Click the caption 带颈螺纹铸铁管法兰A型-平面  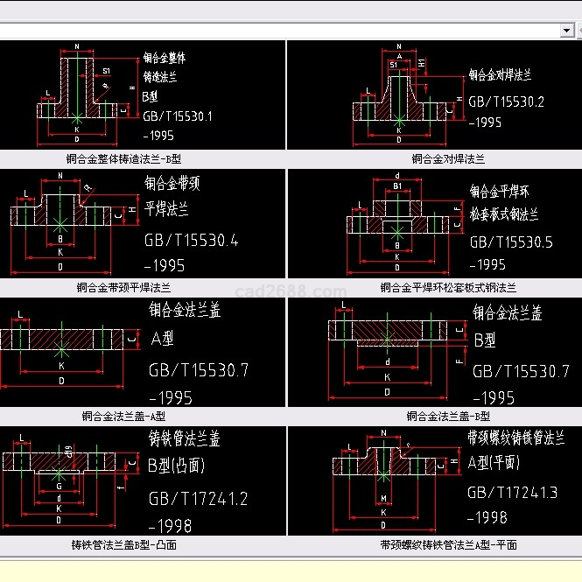click(448, 544)
